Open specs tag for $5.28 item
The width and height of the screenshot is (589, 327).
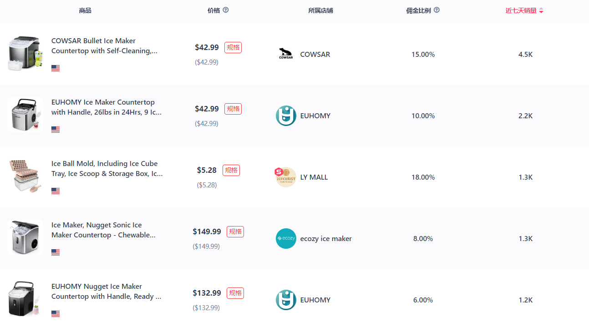point(231,170)
